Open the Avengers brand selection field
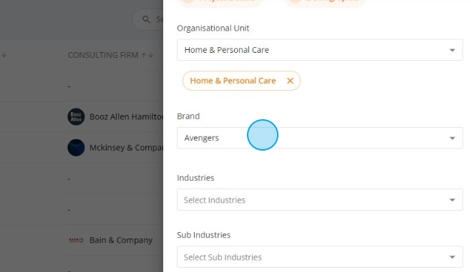471x272 pixels. pos(320,138)
